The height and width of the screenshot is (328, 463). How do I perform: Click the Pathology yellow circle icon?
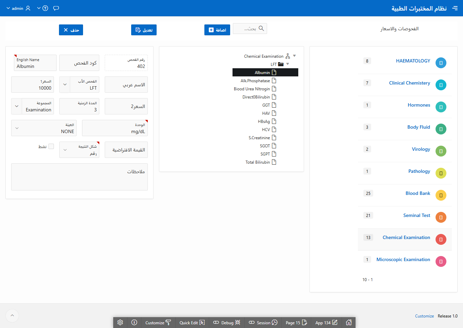pos(441,173)
